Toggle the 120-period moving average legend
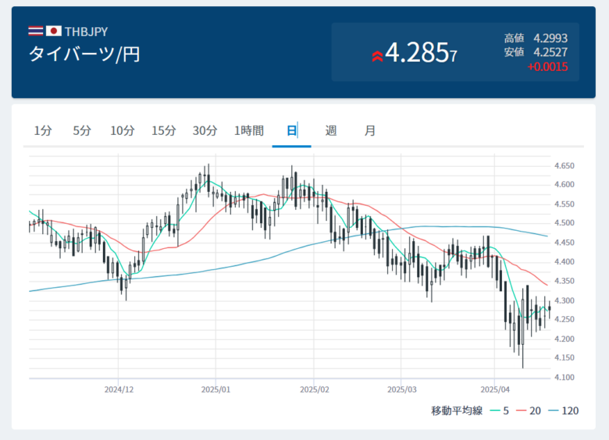 (x=564, y=410)
